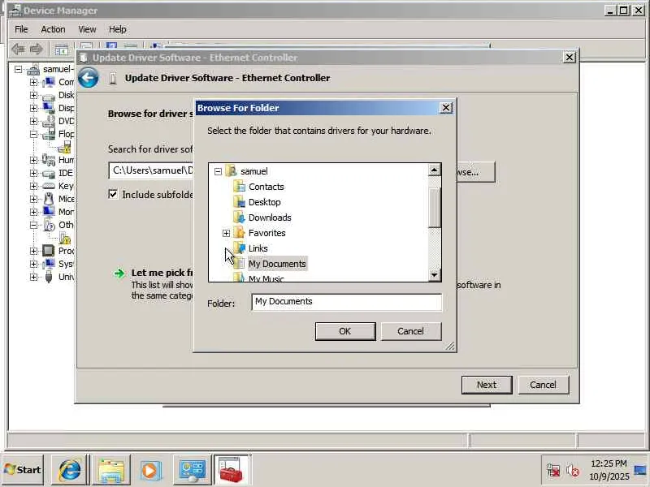Click the warning device icon under Other devices
Screen dimensions: 650x487
point(65,238)
